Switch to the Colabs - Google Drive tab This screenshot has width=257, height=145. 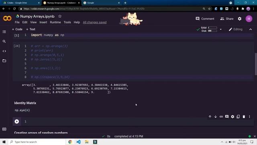pyautogui.click(x=21, y=3)
